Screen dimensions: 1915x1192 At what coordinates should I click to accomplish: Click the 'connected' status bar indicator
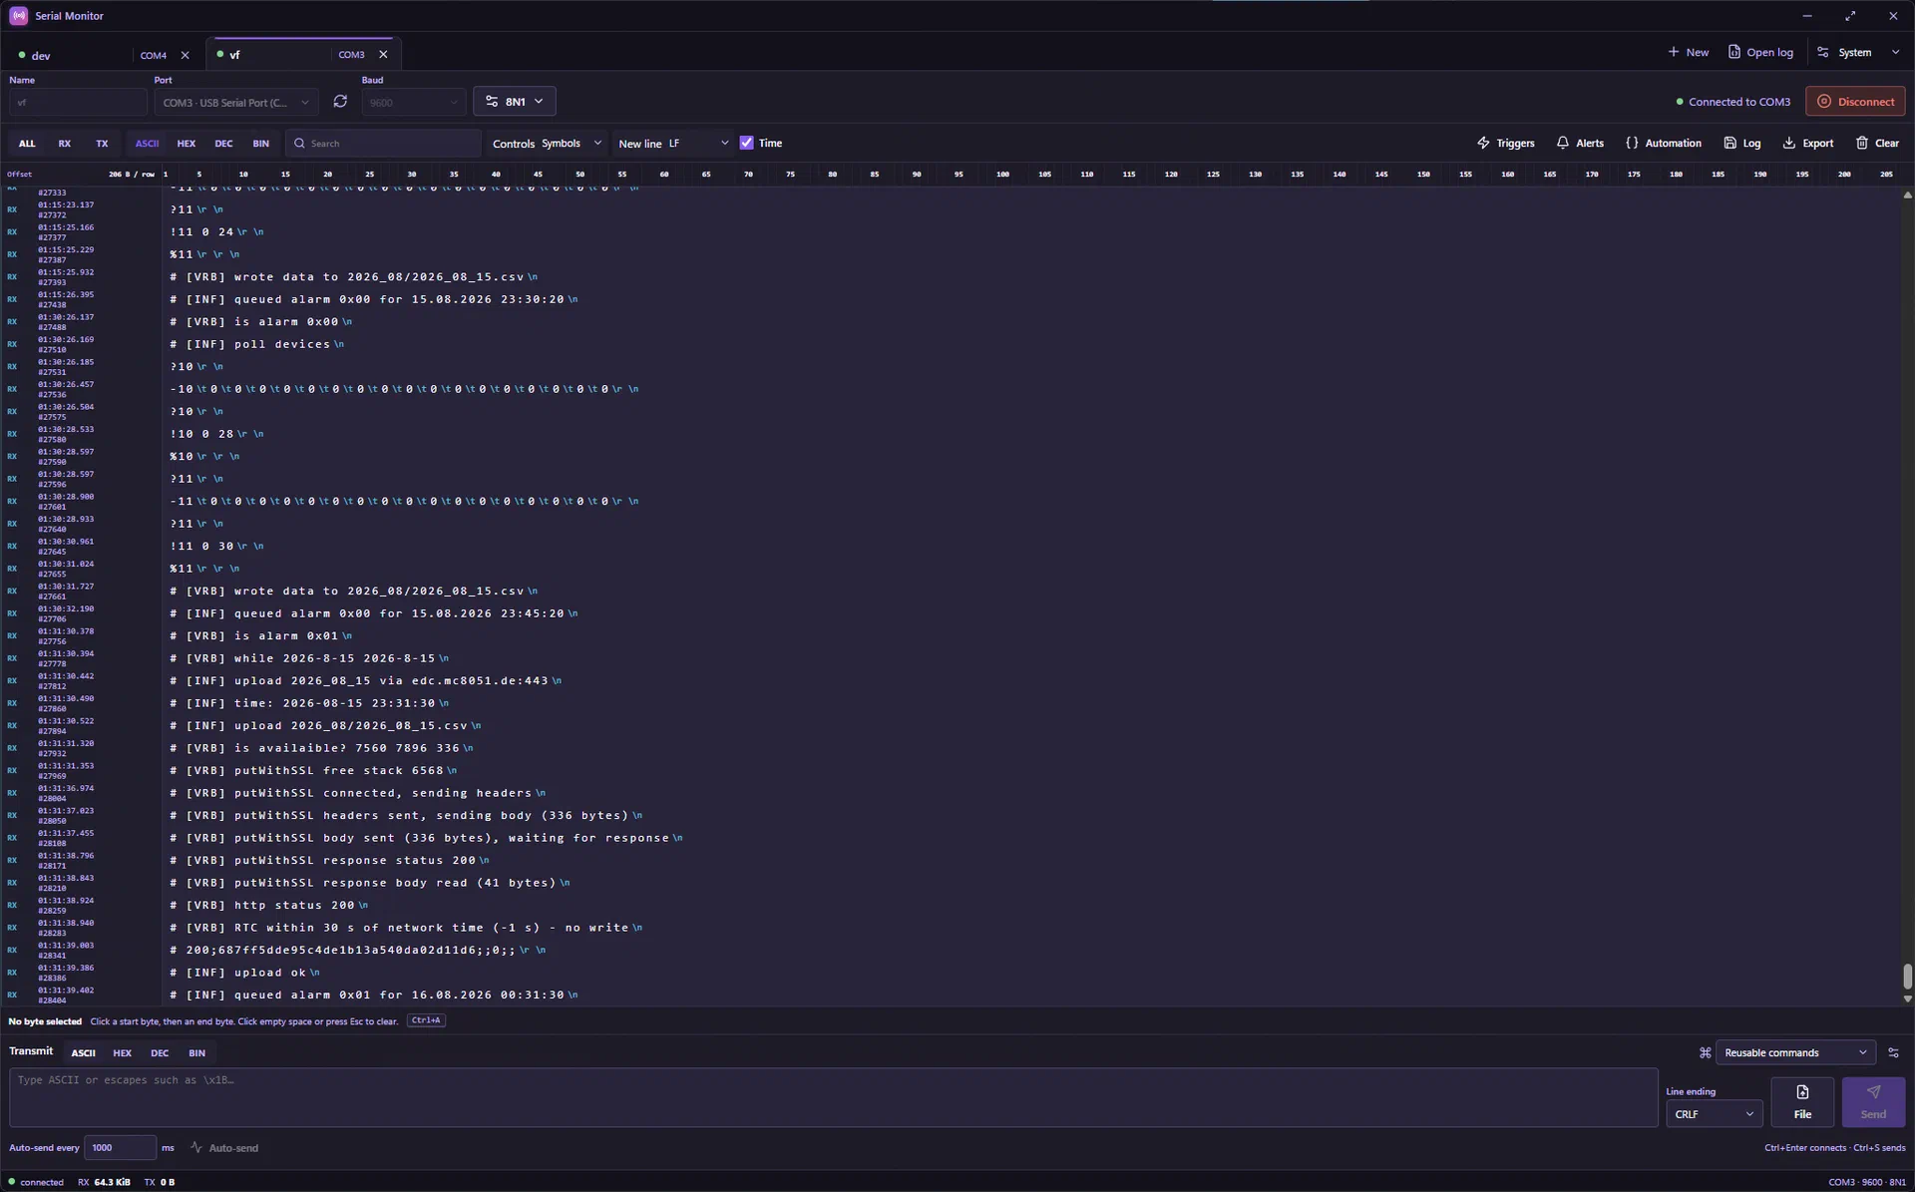coord(36,1182)
